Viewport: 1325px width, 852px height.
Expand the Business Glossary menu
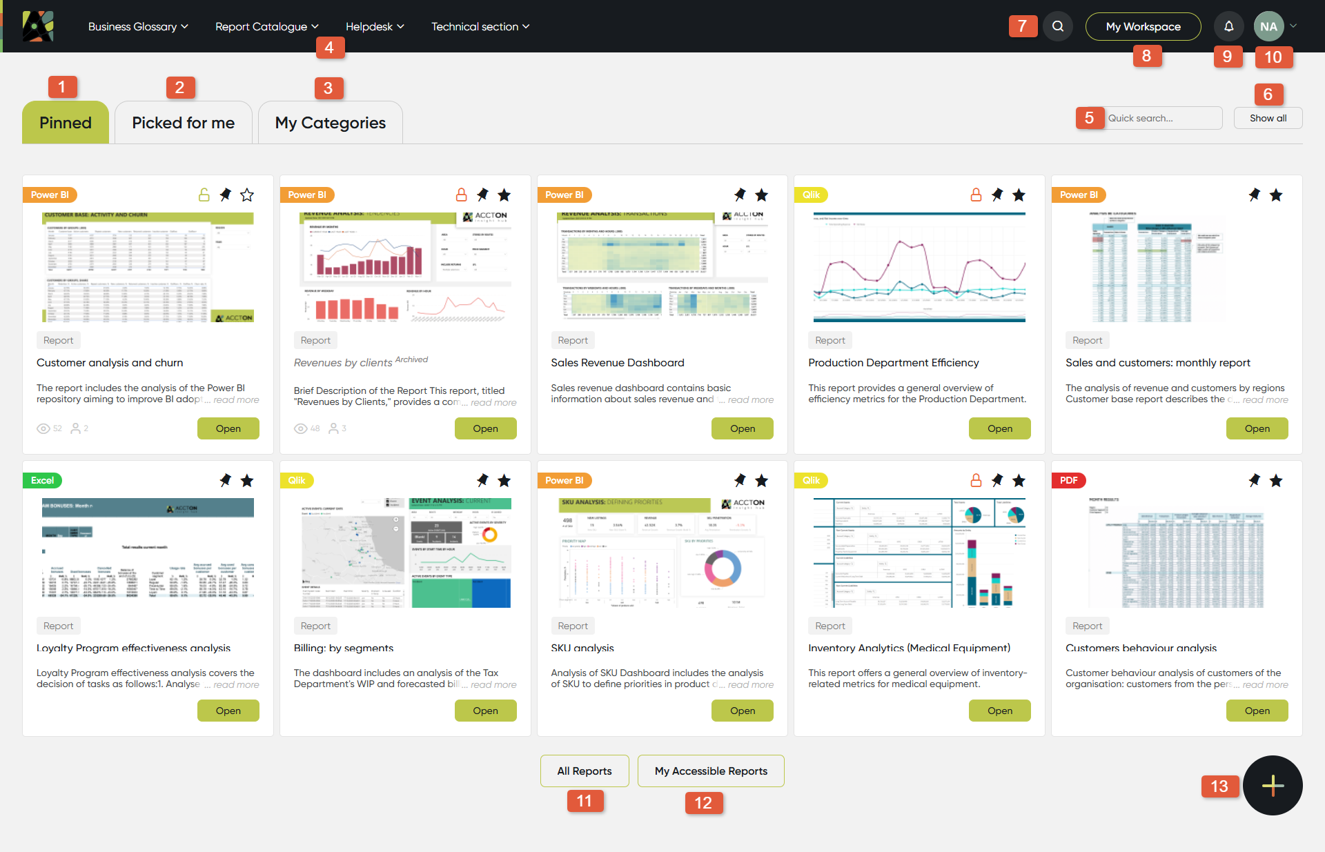point(138,26)
